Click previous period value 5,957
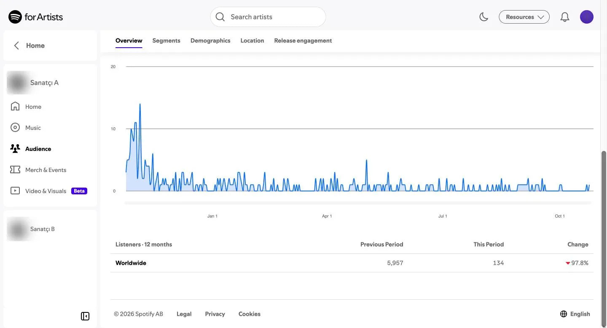607x328 pixels. point(395,263)
